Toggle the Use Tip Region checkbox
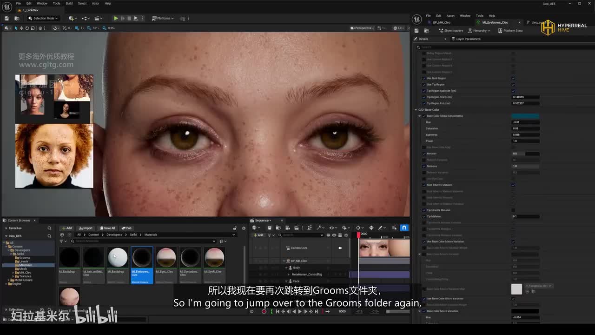The height and width of the screenshot is (335, 595). pyautogui.click(x=513, y=85)
